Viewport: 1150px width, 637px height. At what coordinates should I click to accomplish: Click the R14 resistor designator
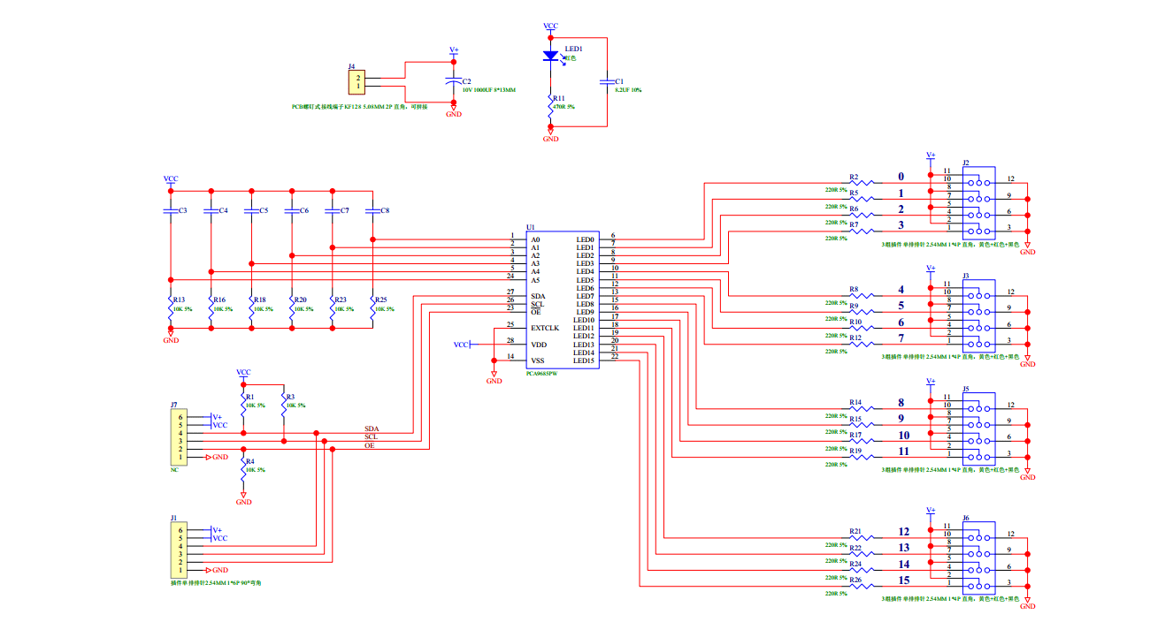tap(855, 402)
